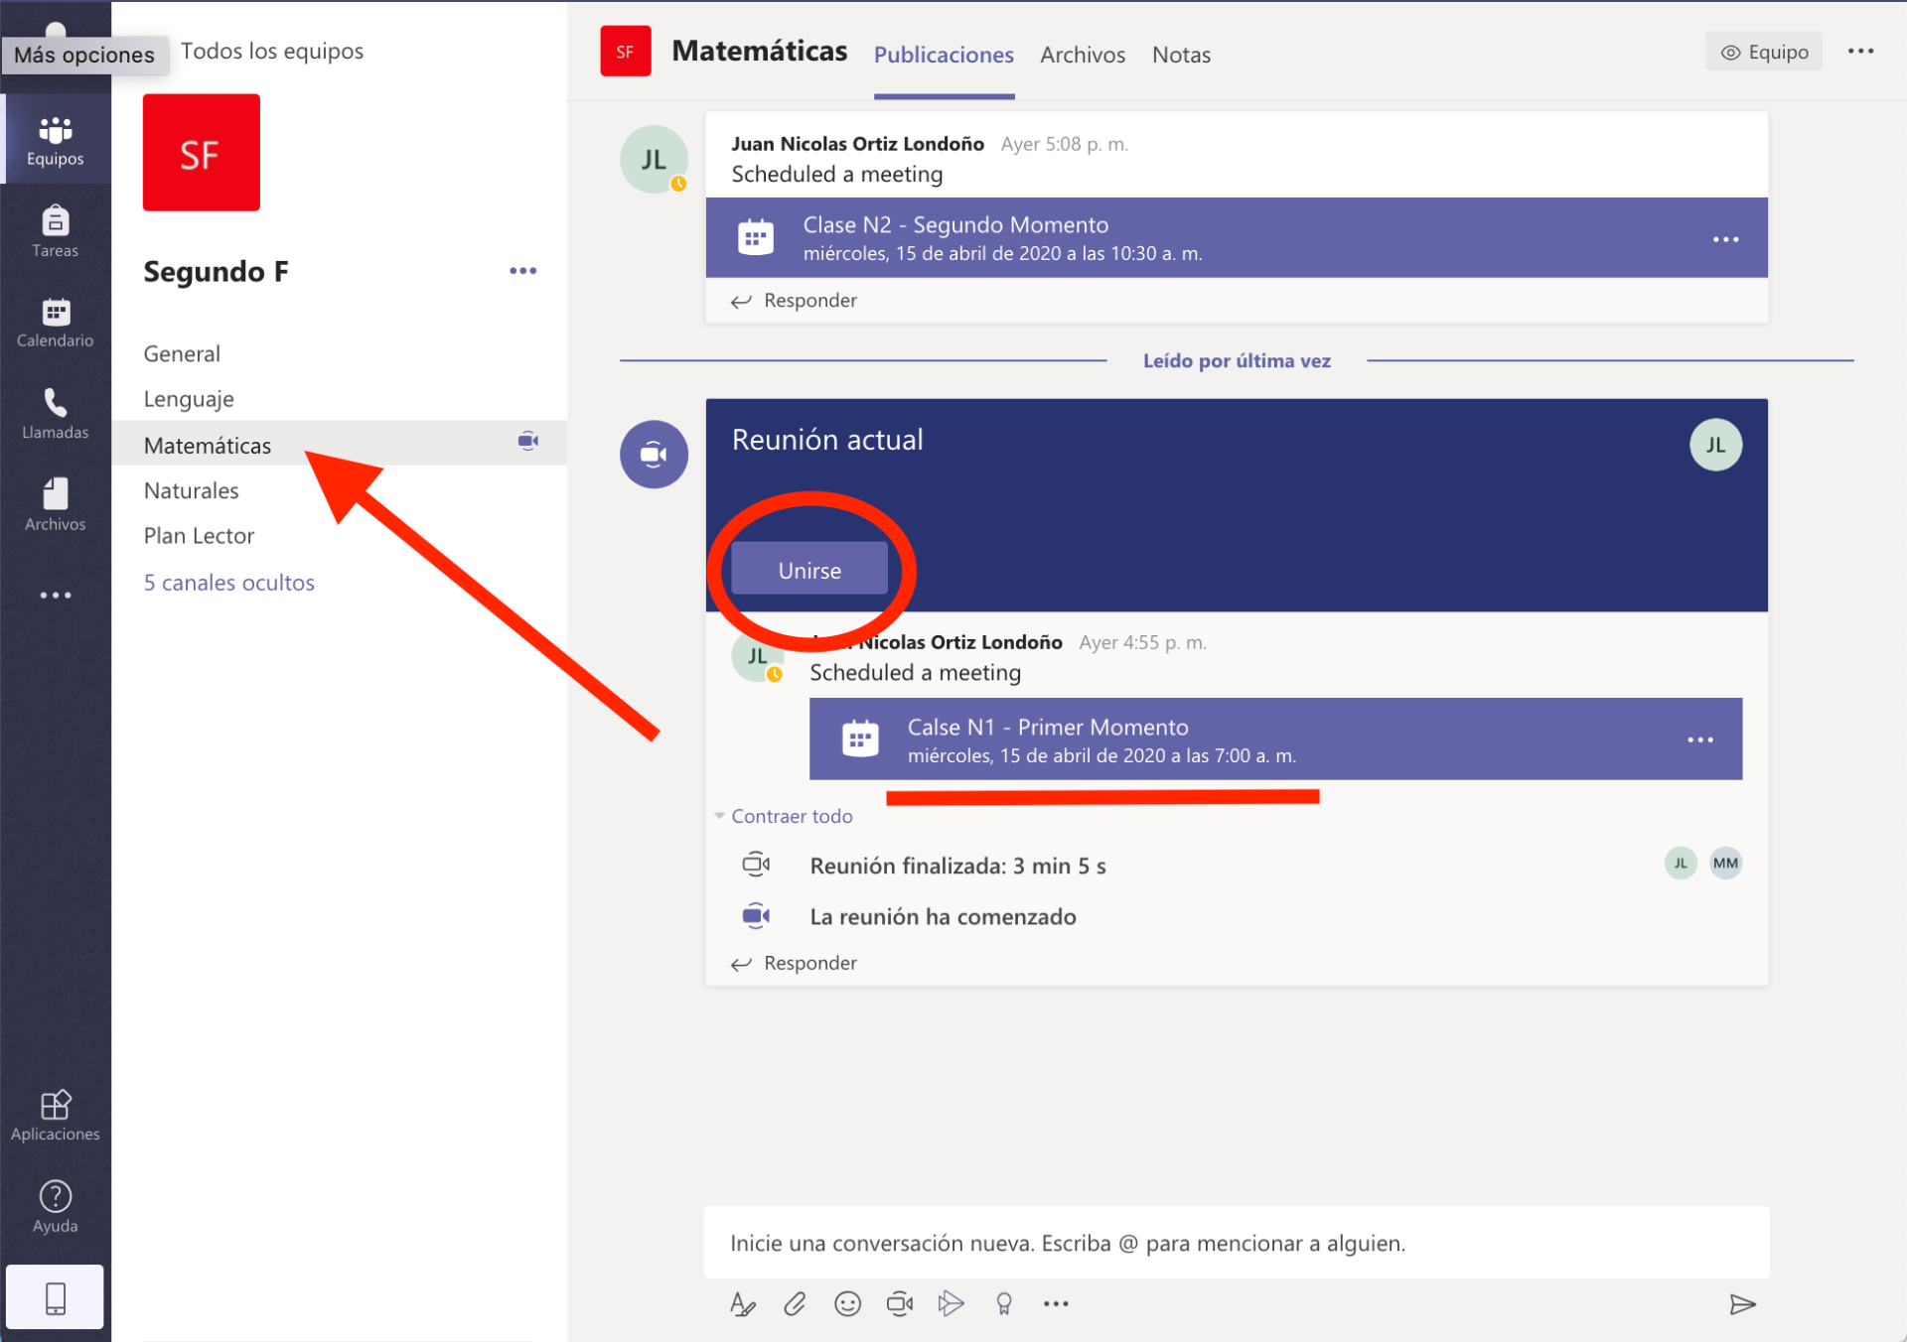
Task: Switch to the Archivos tab
Action: tap(1082, 55)
